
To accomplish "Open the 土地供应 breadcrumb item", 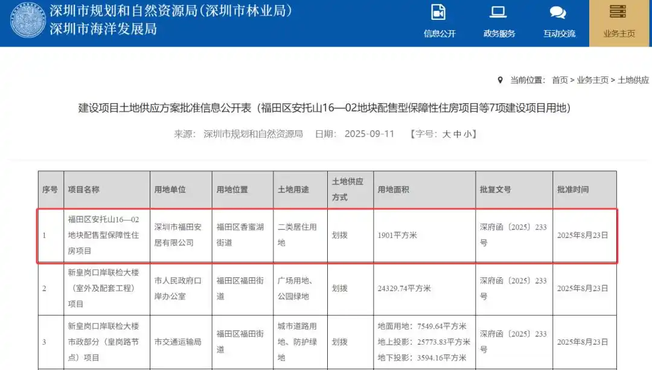I will pyautogui.click(x=633, y=79).
